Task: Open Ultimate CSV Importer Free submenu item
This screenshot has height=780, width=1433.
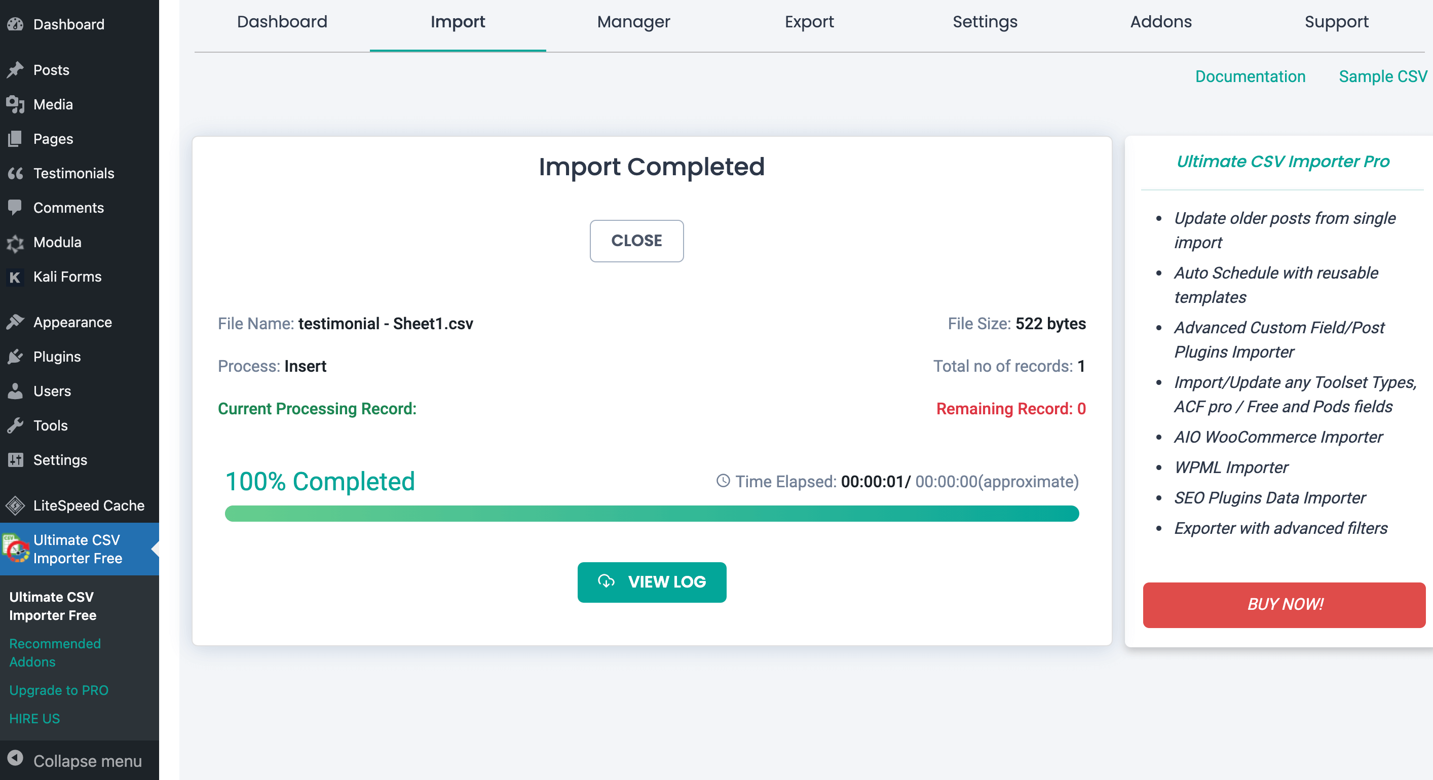Action: tap(52, 605)
